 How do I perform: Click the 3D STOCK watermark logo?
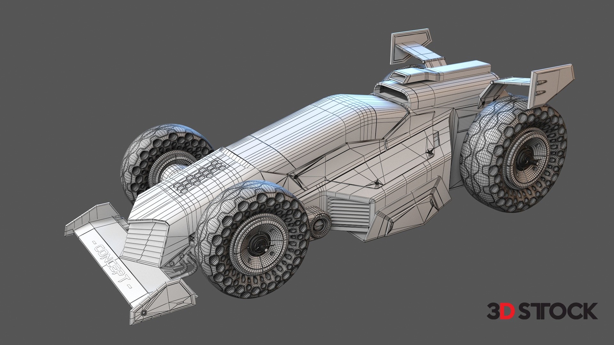(x=542, y=311)
